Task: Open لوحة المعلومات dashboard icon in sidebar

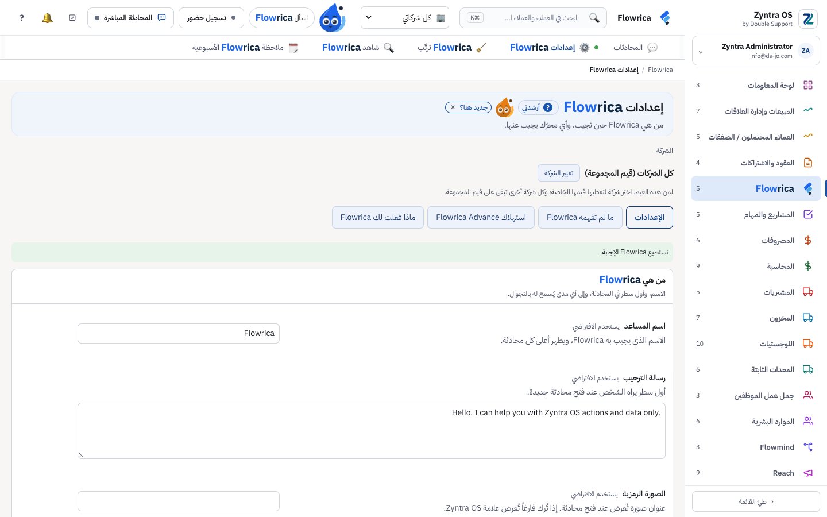Action: pos(808,85)
